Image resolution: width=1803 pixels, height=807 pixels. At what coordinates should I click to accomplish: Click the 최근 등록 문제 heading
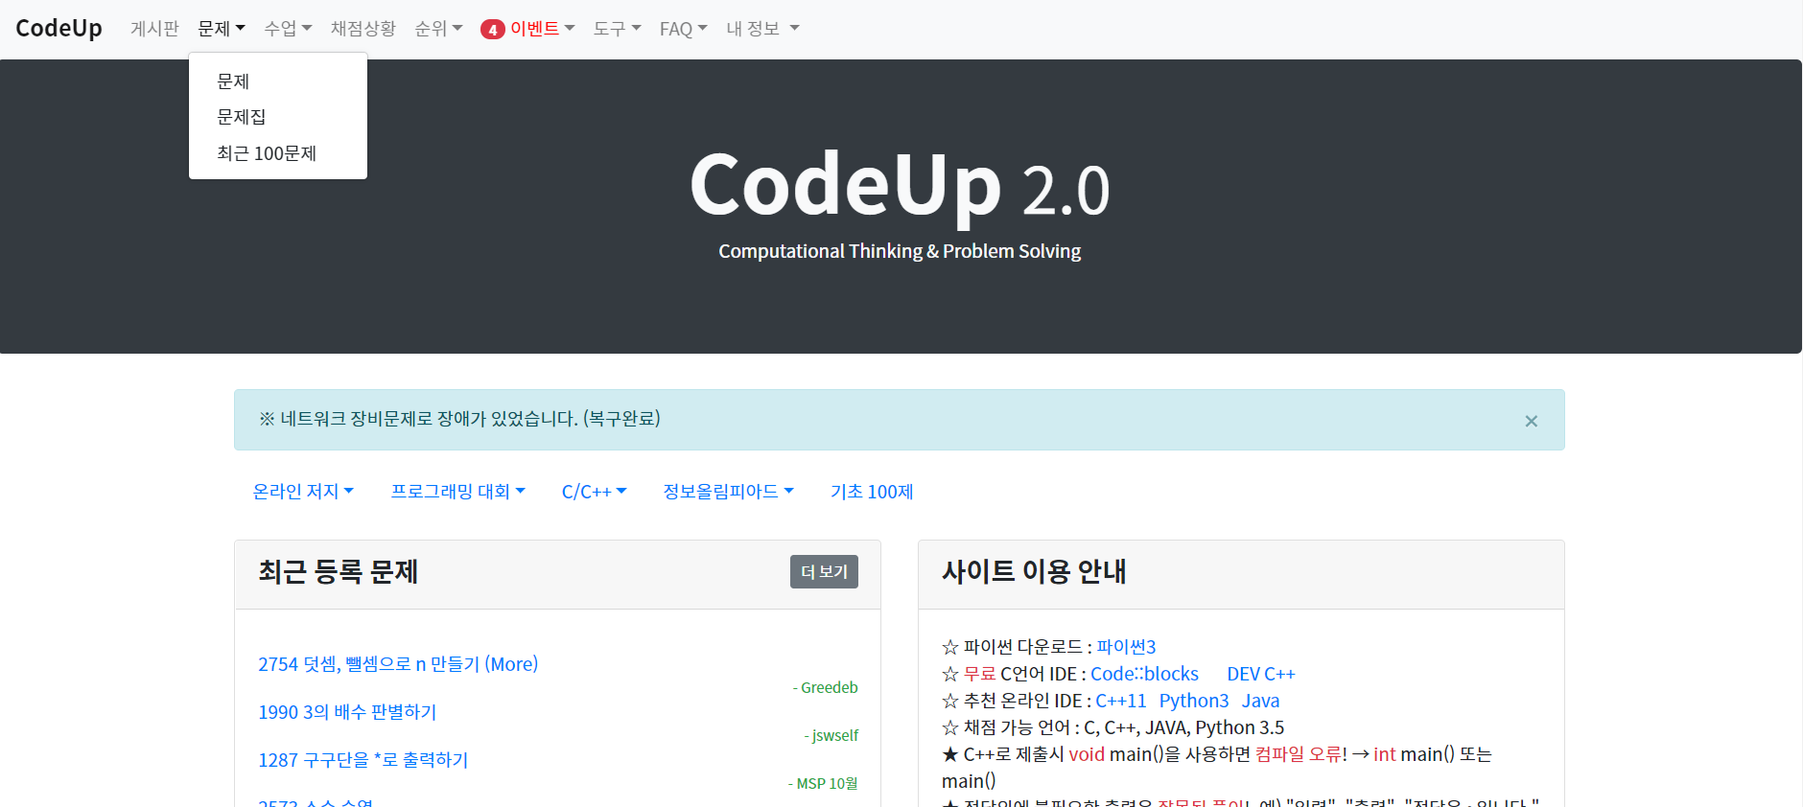tap(338, 572)
